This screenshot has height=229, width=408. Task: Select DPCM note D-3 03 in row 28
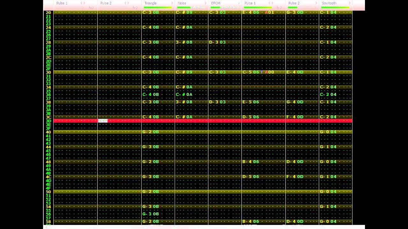[217, 42]
